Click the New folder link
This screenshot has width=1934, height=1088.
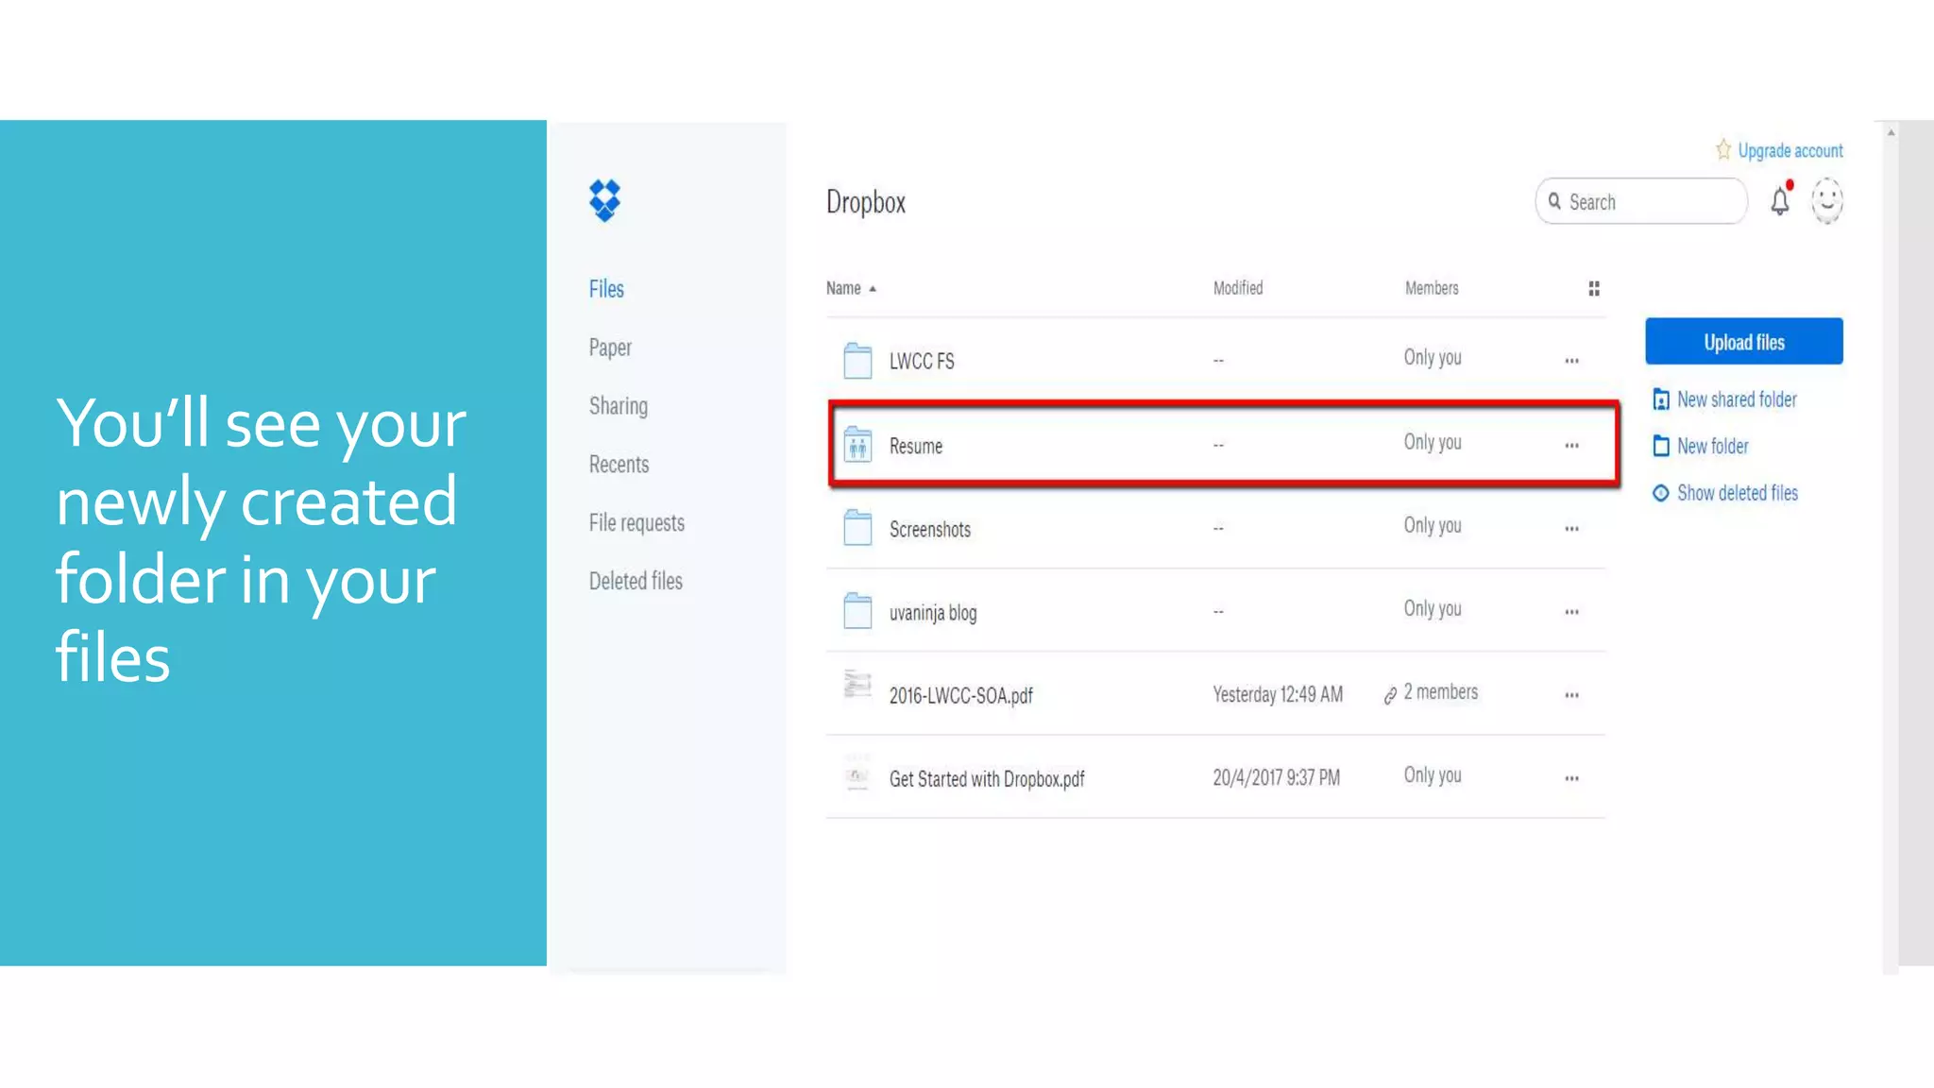(1713, 446)
